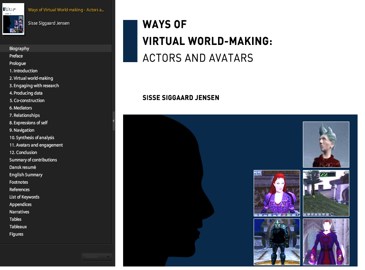
Task: Click the book cover thumbnail in sidebar
Action: point(13,19)
